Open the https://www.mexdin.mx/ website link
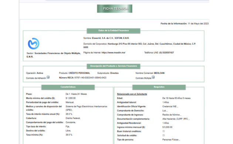 pos(114,53)
